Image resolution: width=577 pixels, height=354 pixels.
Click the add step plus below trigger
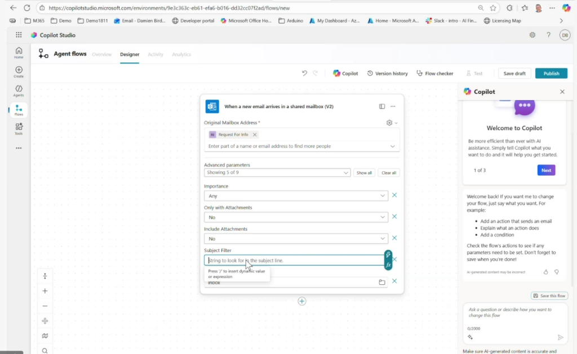[x=302, y=301]
